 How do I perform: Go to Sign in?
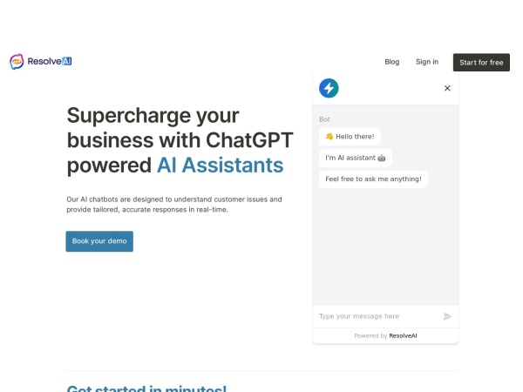427,62
